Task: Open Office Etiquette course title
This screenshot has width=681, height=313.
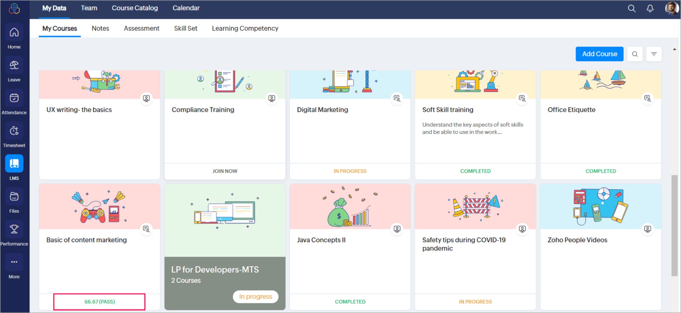Action: coord(571,110)
